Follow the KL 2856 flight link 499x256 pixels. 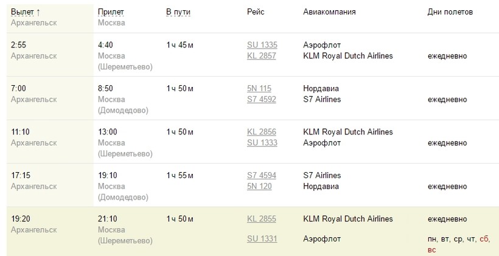(x=261, y=132)
